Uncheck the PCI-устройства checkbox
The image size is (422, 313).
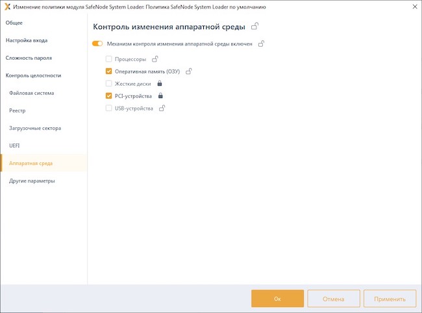click(109, 96)
